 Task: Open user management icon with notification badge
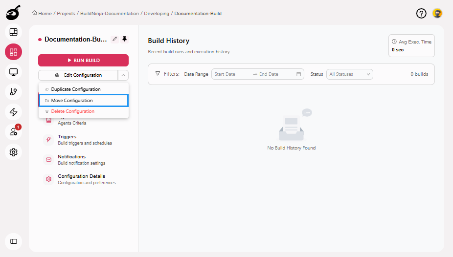pyautogui.click(x=13, y=132)
